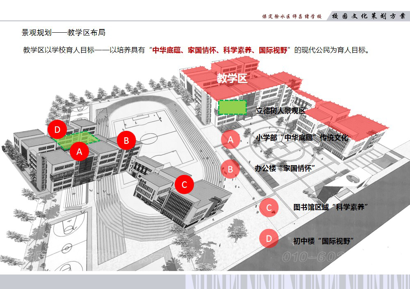
Task: Click legend circle A beside 小学部 label
Action: point(230,139)
